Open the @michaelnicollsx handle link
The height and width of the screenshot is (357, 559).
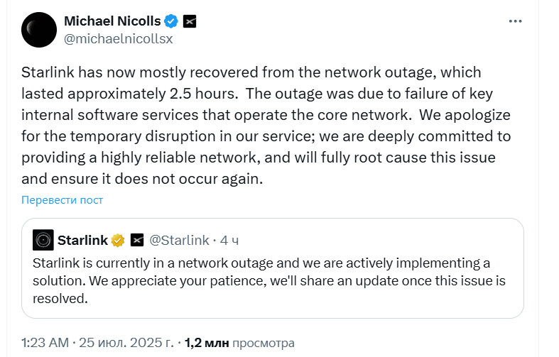(x=118, y=39)
